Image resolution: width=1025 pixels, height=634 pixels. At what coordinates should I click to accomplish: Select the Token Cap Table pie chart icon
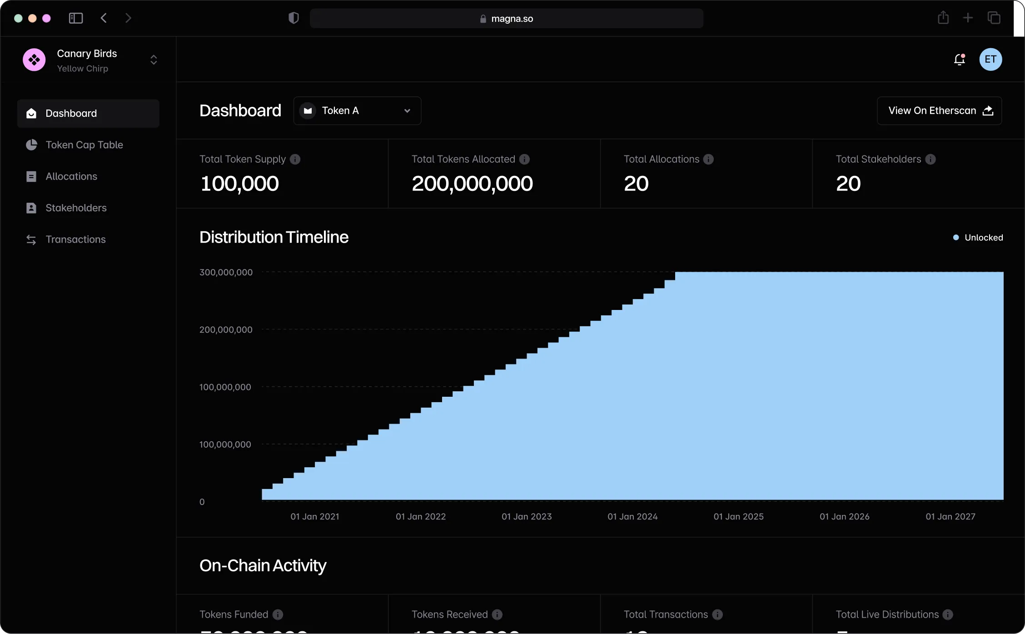[31, 145]
